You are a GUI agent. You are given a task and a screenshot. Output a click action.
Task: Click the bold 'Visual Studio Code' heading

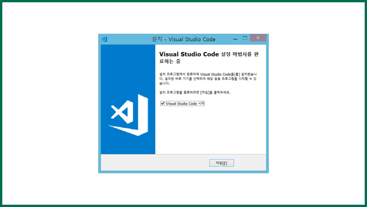(189, 54)
